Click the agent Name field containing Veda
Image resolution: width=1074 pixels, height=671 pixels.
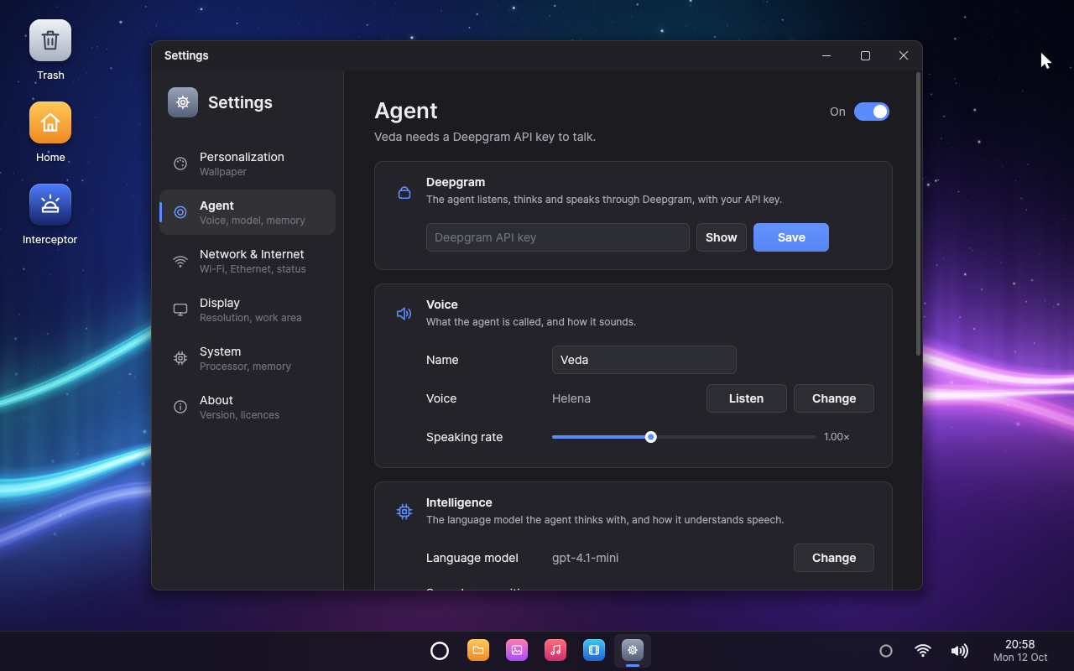click(644, 360)
